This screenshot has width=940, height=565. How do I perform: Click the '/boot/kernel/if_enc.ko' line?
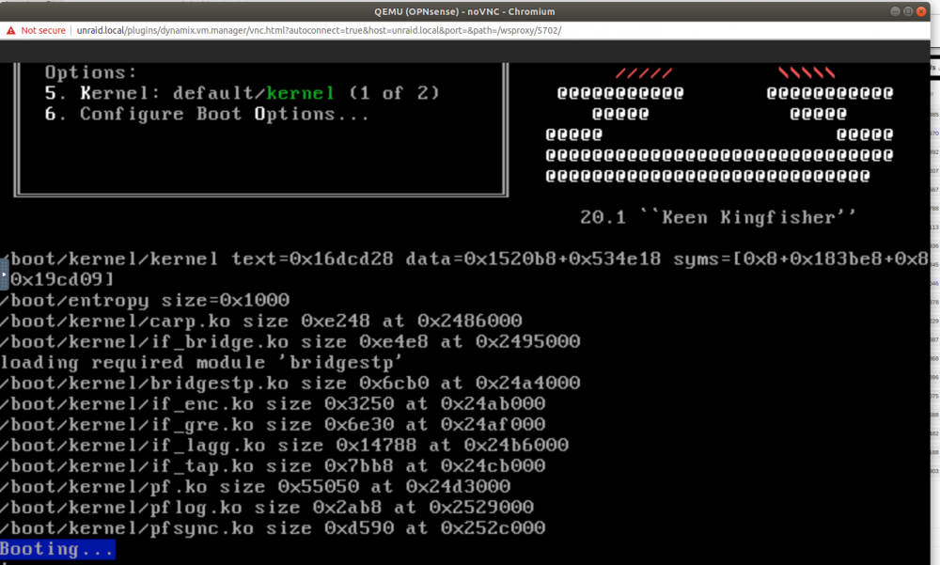[273, 403]
